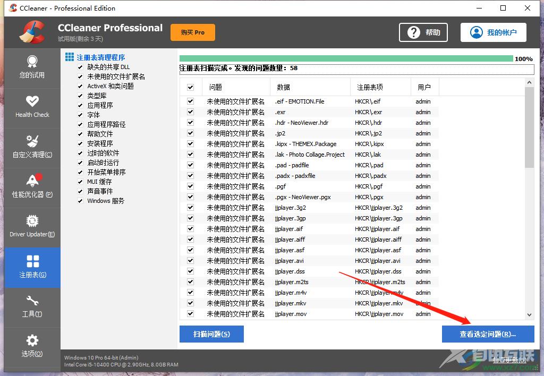
Task: Click scrollbar down arrow in results list
Action: tap(529, 315)
